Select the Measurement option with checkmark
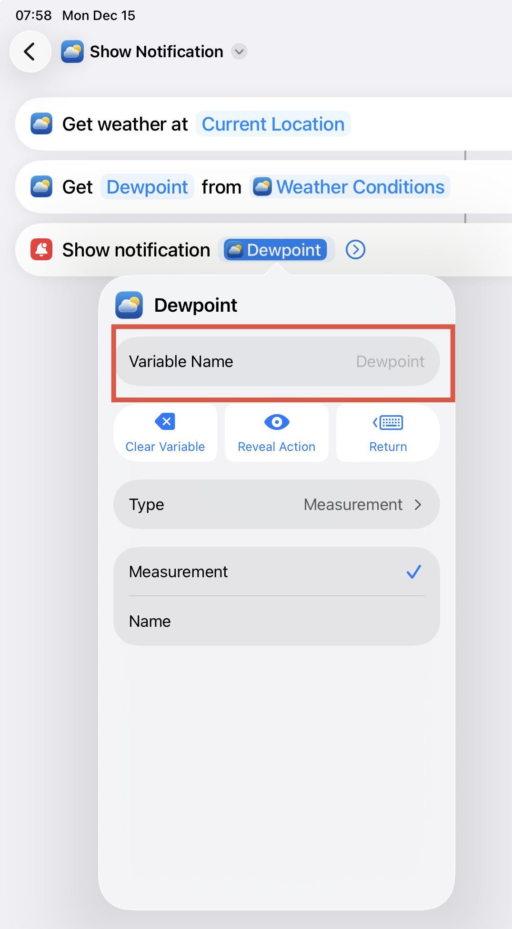 tap(277, 572)
